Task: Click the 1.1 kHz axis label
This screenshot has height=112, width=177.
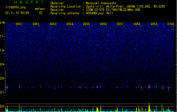Action: click(3, 36)
